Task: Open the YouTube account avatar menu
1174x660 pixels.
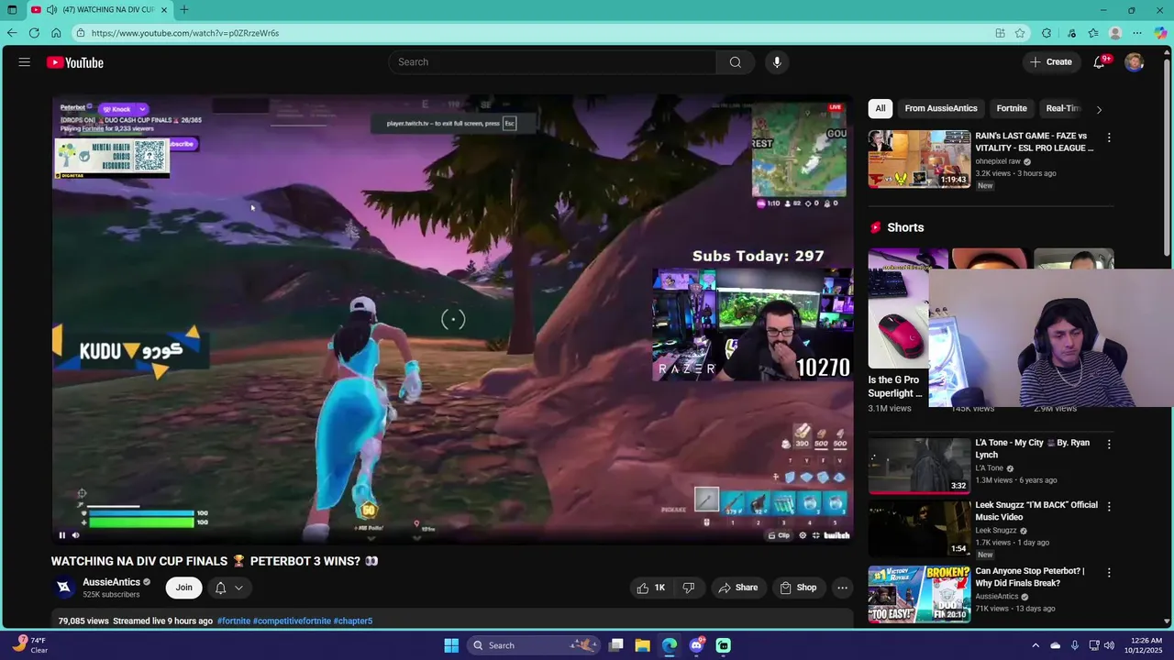Action: point(1135,62)
